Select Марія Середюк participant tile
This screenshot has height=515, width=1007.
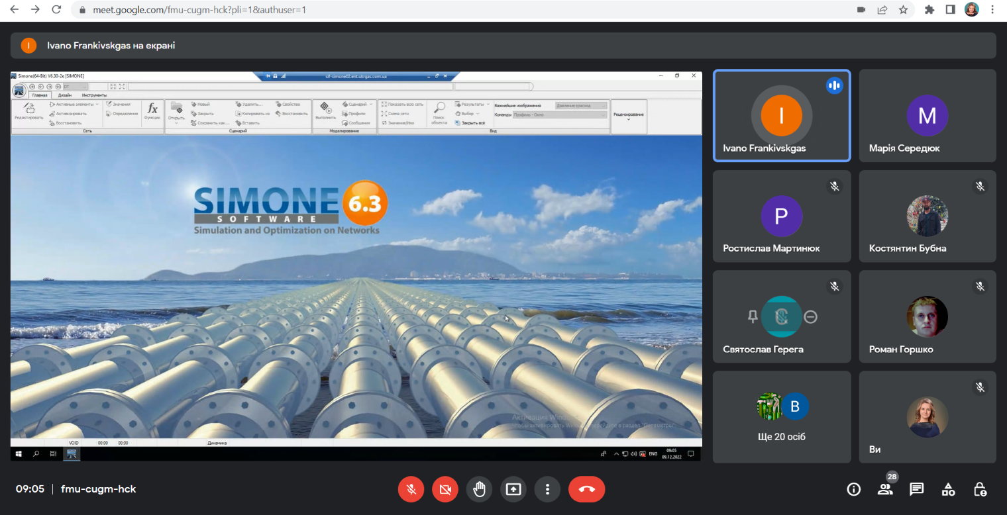[x=927, y=115]
